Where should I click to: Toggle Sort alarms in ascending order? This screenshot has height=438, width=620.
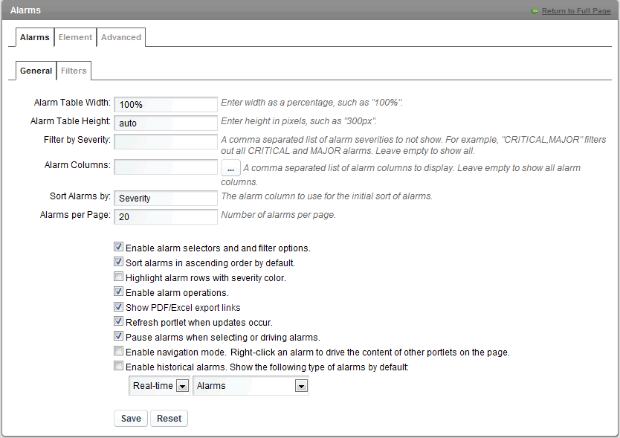pos(119,262)
